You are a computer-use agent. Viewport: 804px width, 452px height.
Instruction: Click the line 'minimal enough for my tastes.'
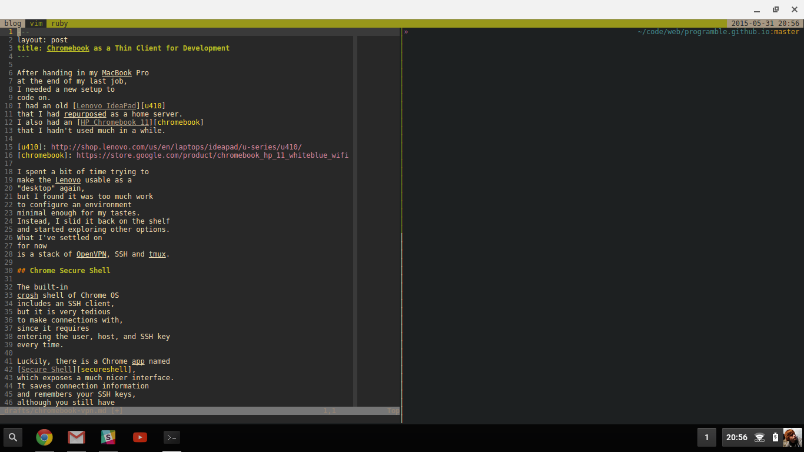pyautogui.click(x=78, y=213)
